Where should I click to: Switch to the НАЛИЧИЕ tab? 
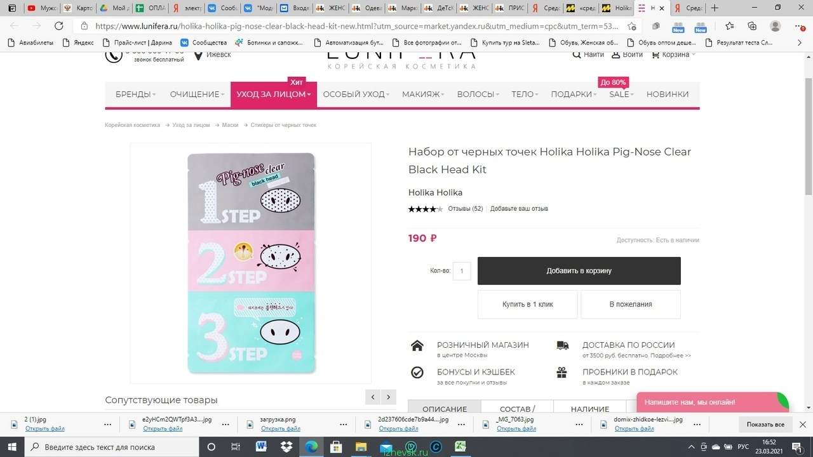[590, 407]
